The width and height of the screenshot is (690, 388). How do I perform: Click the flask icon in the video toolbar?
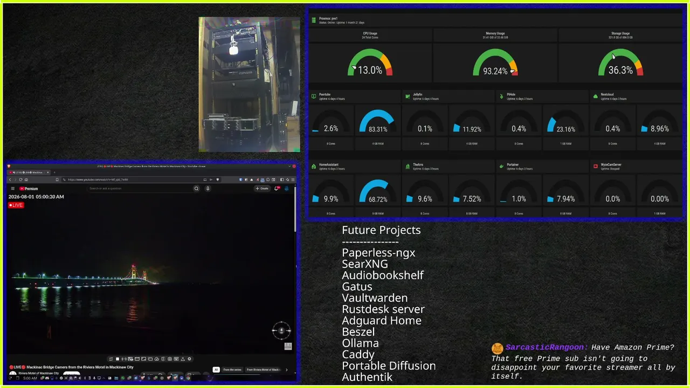183,359
